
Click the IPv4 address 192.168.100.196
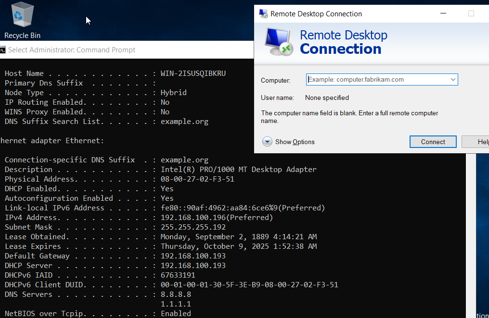[x=190, y=218]
